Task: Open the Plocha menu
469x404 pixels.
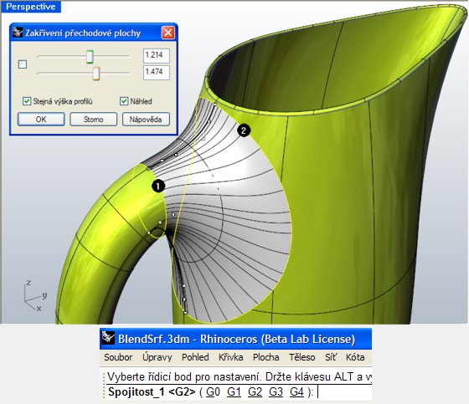Action: click(266, 357)
